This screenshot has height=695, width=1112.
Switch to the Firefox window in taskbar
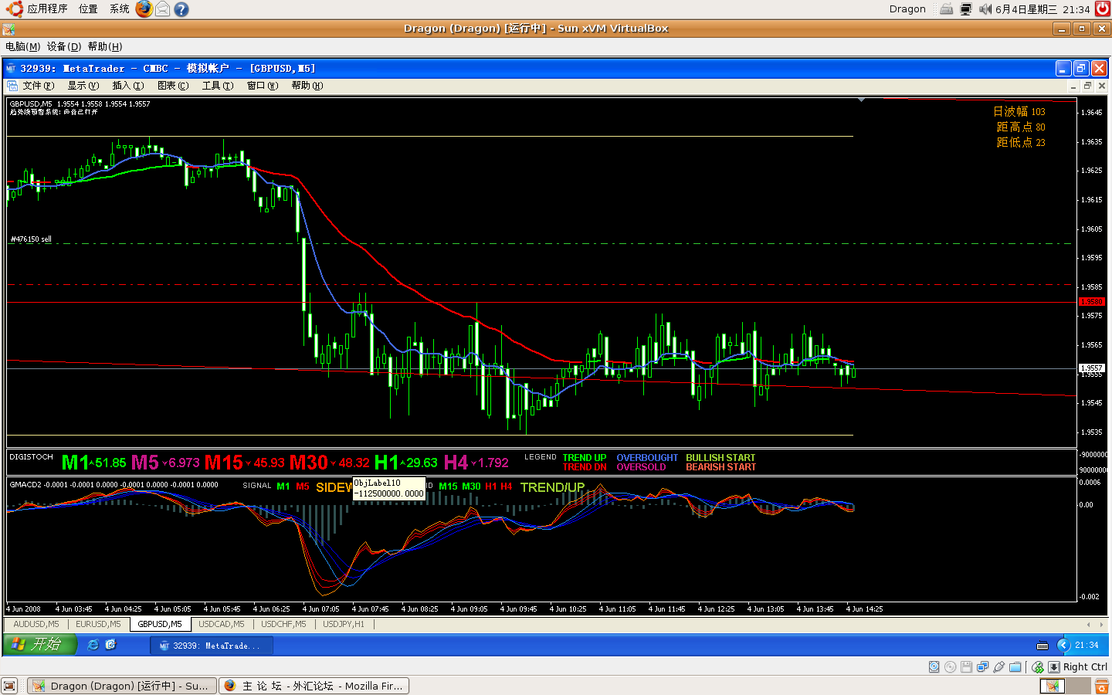(314, 686)
